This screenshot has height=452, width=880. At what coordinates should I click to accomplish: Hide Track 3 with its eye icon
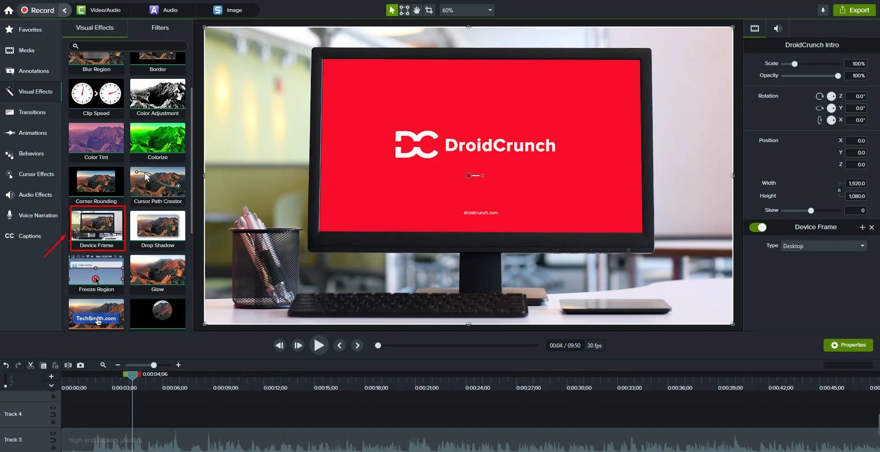53,433
